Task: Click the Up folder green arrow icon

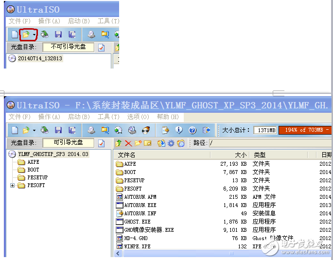Action: click(119, 143)
